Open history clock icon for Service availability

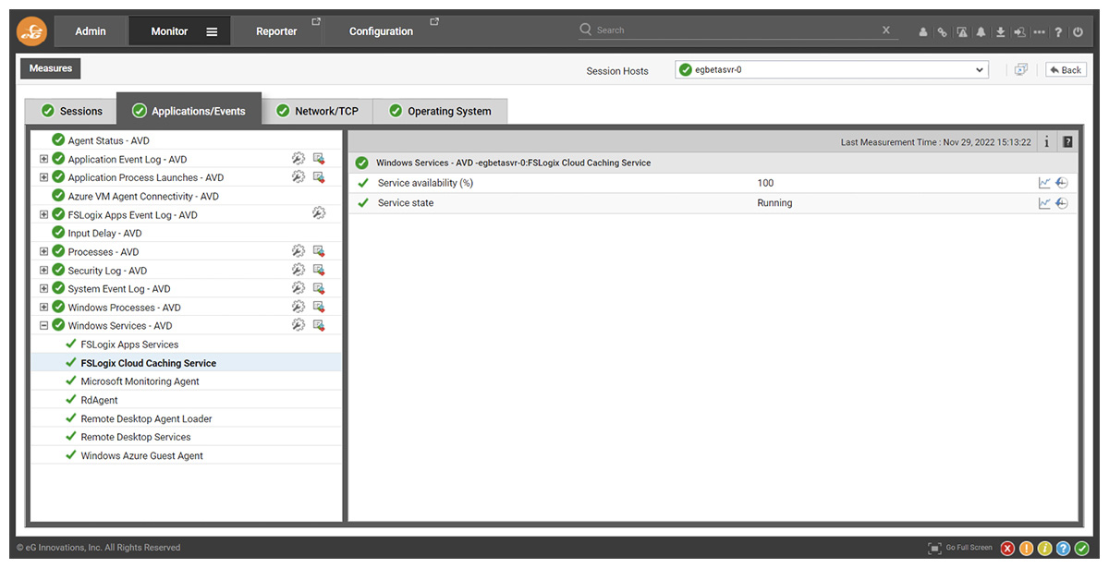[1062, 183]
